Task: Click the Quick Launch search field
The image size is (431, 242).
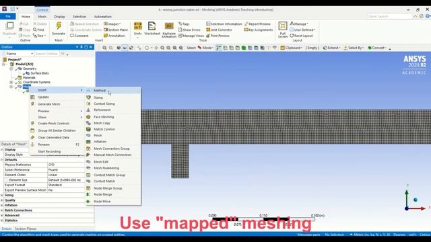Action: 390,16
